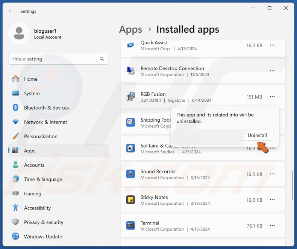
Task: Click the Terminal app name
Action: [150, 223]
